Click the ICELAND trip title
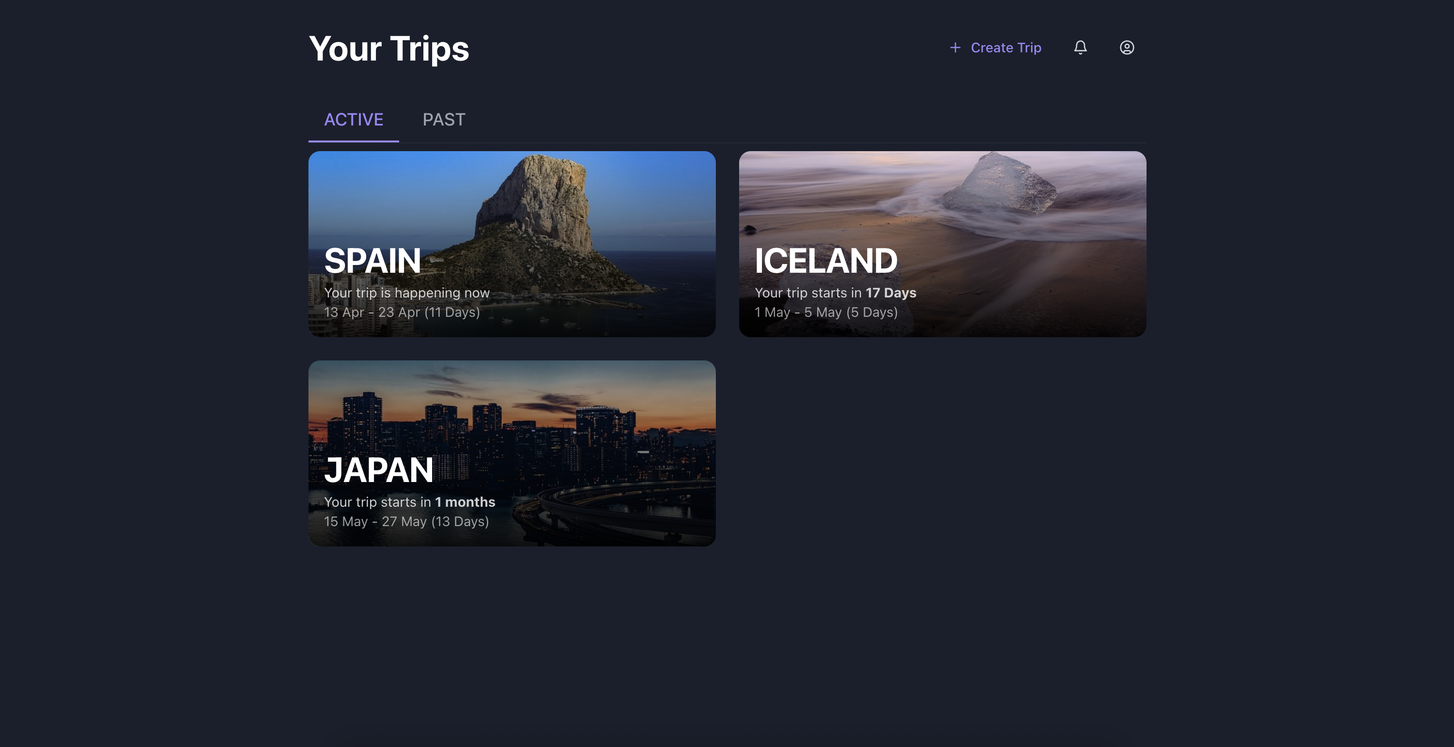1454x747 pixels. pos(825,261)
